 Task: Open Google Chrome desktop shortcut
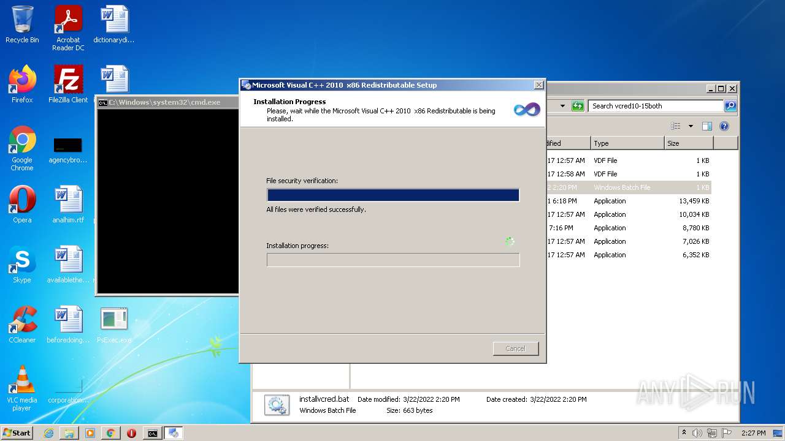coord(22,148)
